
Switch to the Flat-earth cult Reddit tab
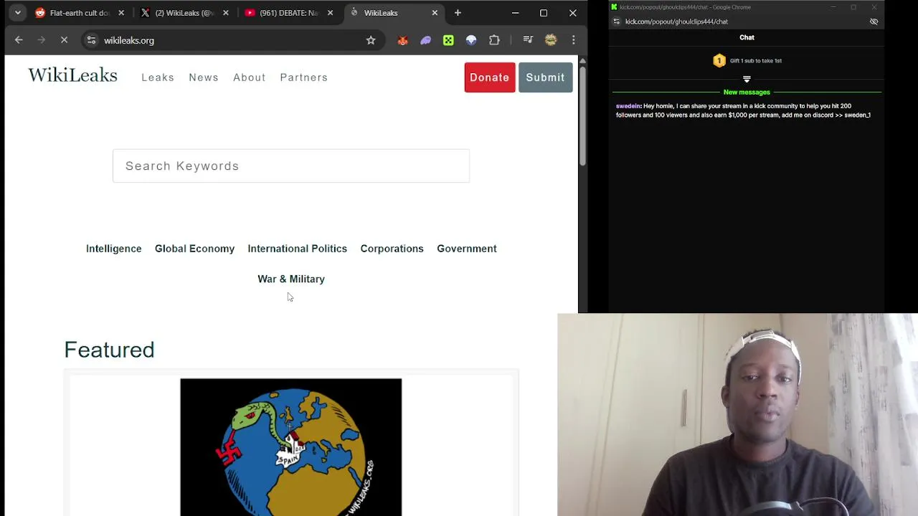point(79,13)
